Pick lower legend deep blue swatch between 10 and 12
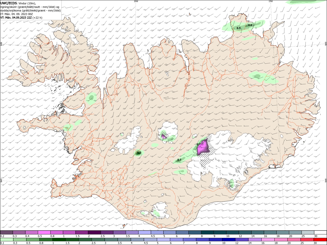This screenshot has height=245, width=327. [x=229, y=240]
